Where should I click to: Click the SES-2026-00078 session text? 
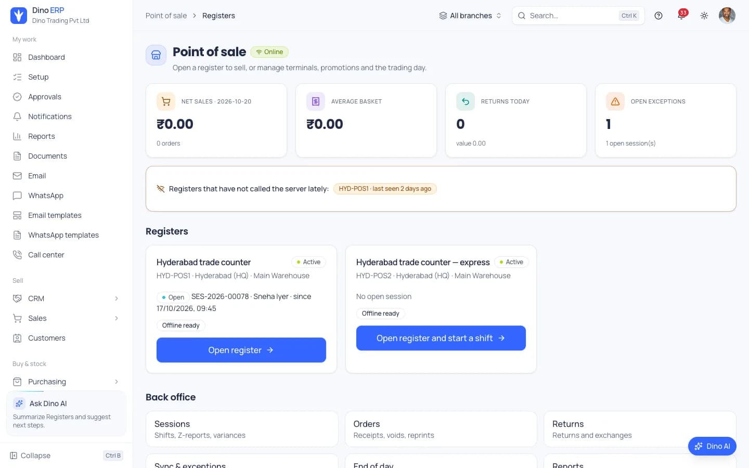click(x=220, y=296)
